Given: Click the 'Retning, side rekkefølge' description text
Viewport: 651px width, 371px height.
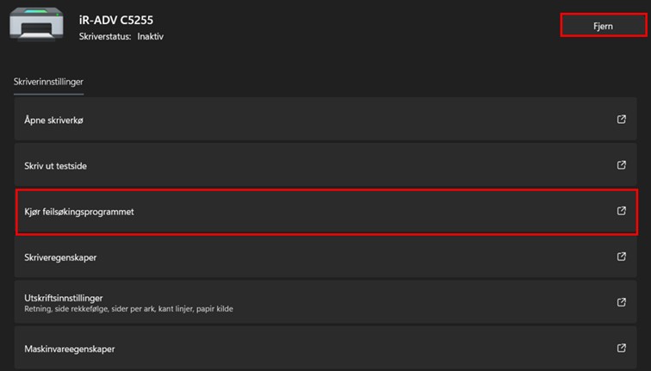Looking at the screenshot, I should (x=70, y=309).
